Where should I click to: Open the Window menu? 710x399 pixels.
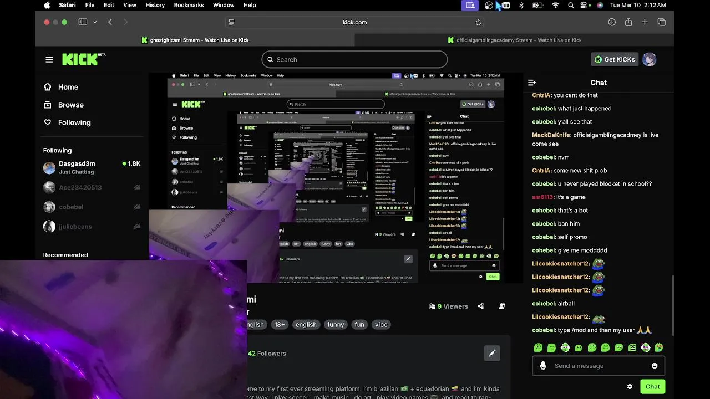click(x=224, y=5)
